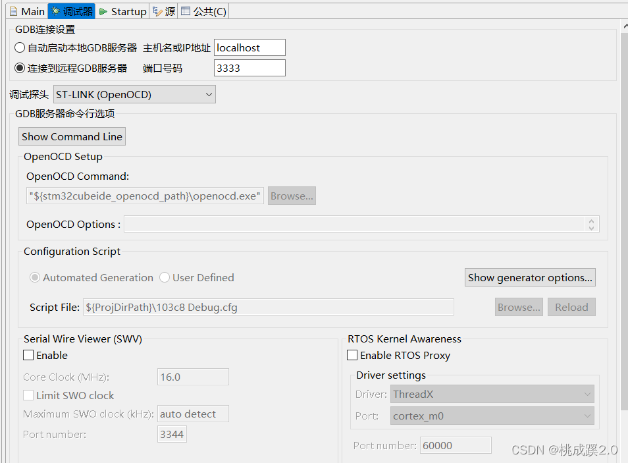Open the Driver ThreadX dropdown
This screenshot has width=628, height=463.
pos(492,394)
